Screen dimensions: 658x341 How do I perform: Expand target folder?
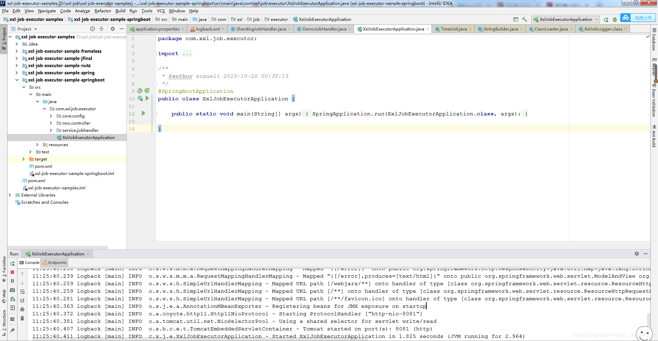pos(23,159)
